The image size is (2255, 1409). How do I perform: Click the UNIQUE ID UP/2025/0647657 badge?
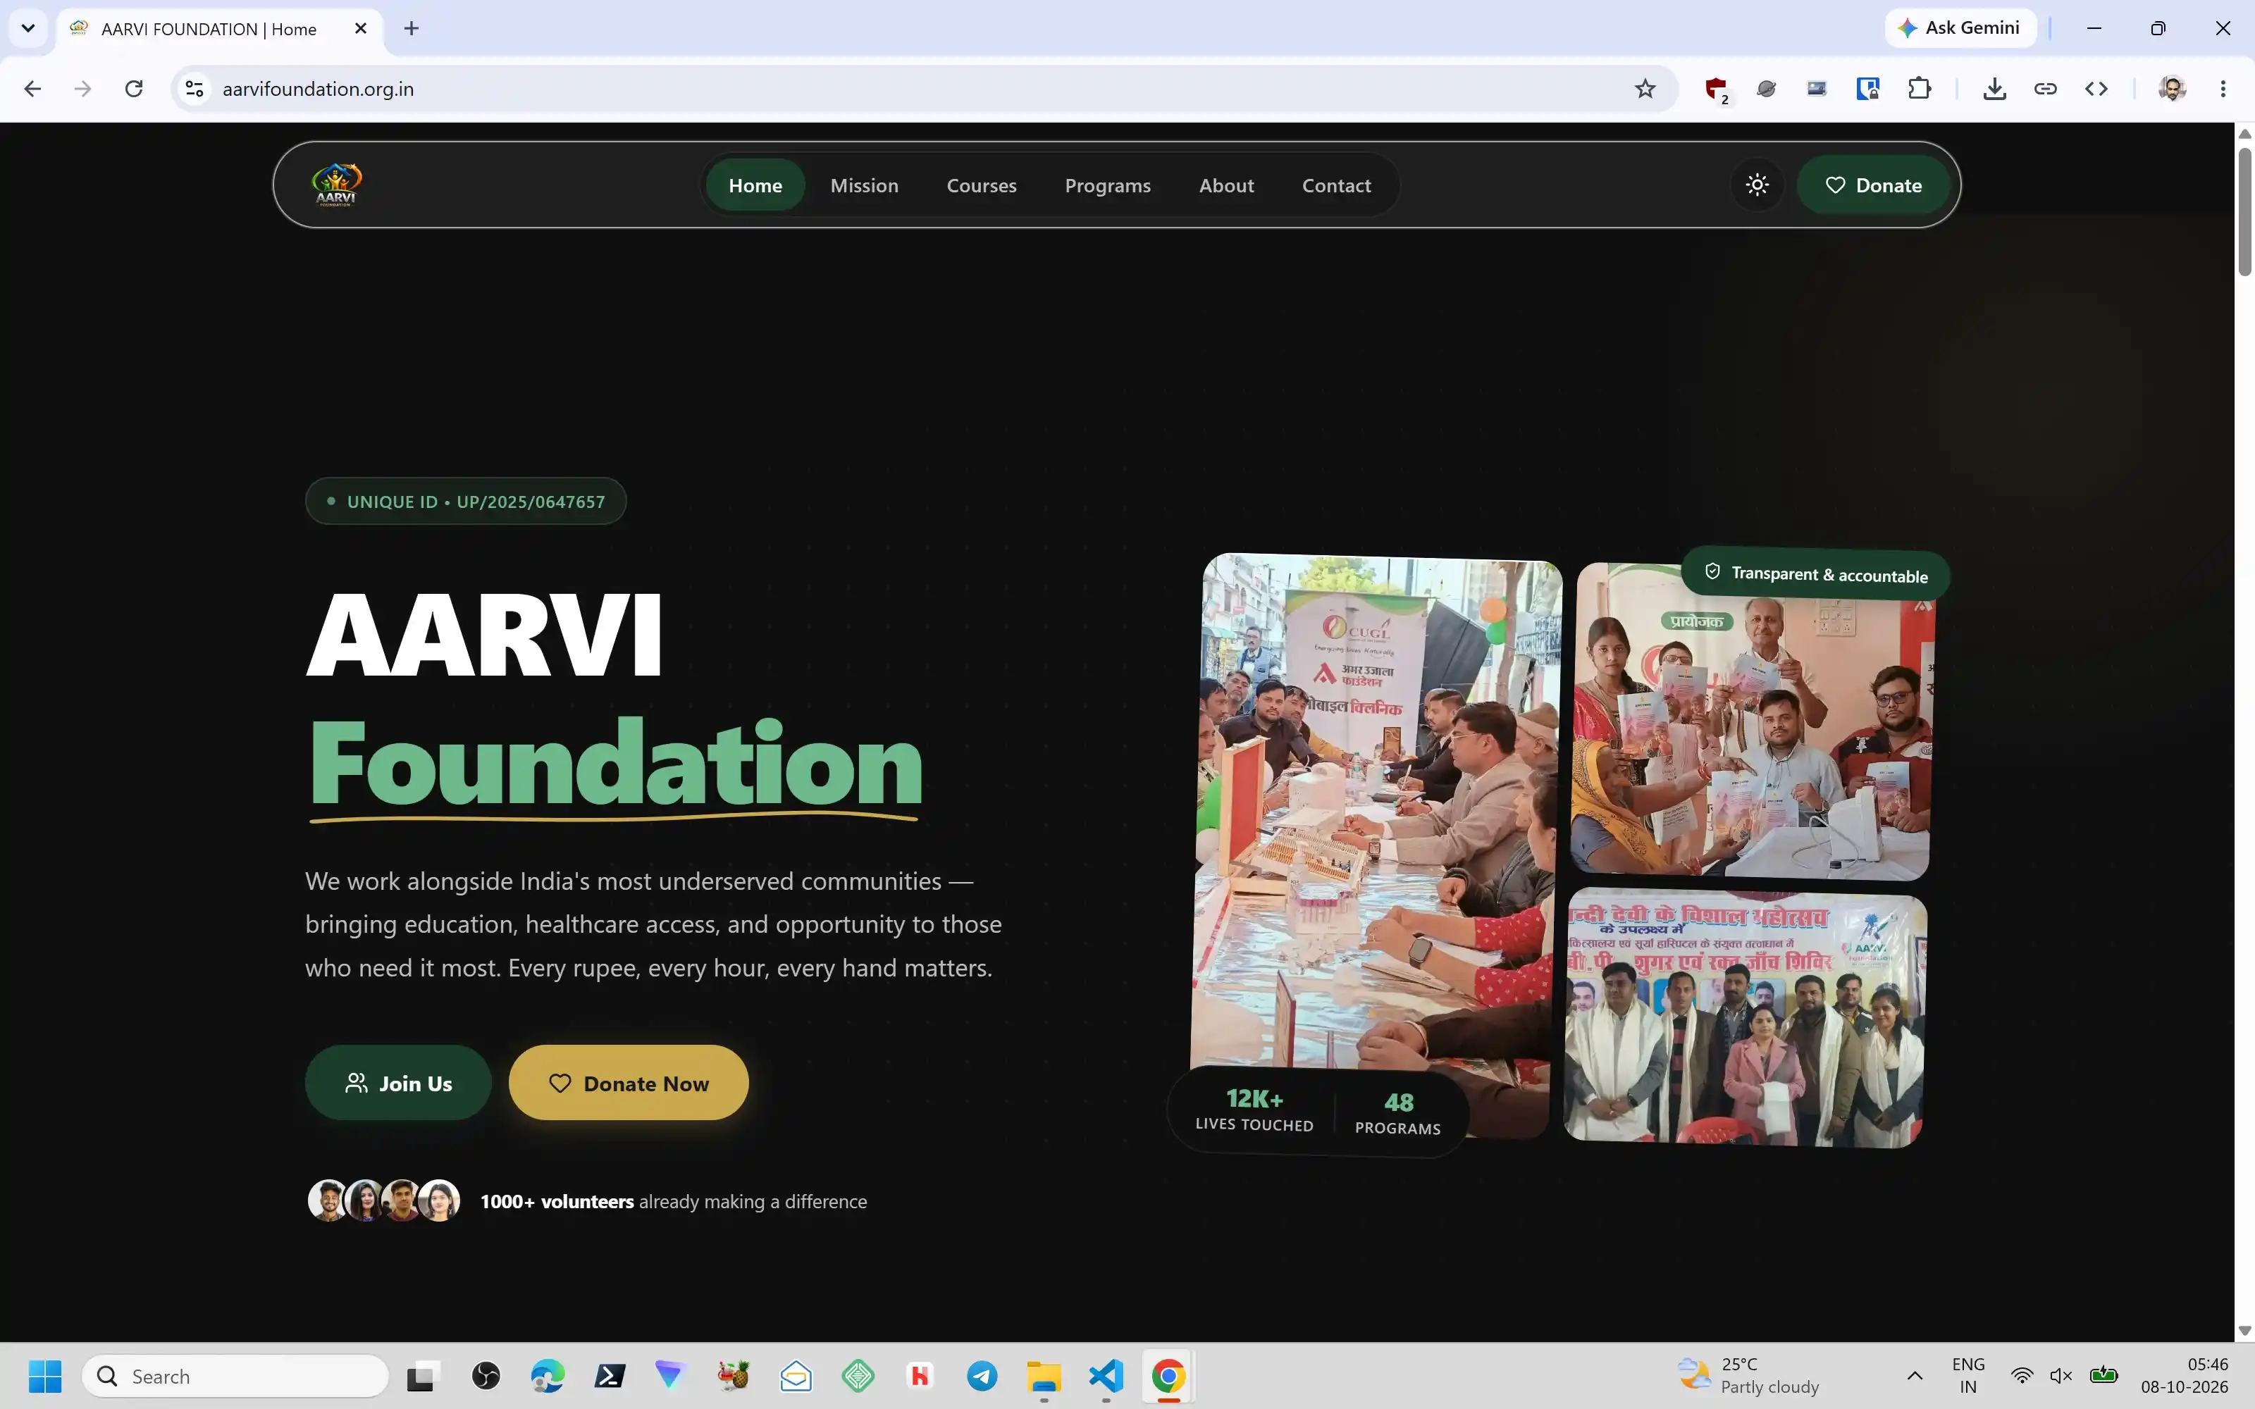[x=465, y=502]
